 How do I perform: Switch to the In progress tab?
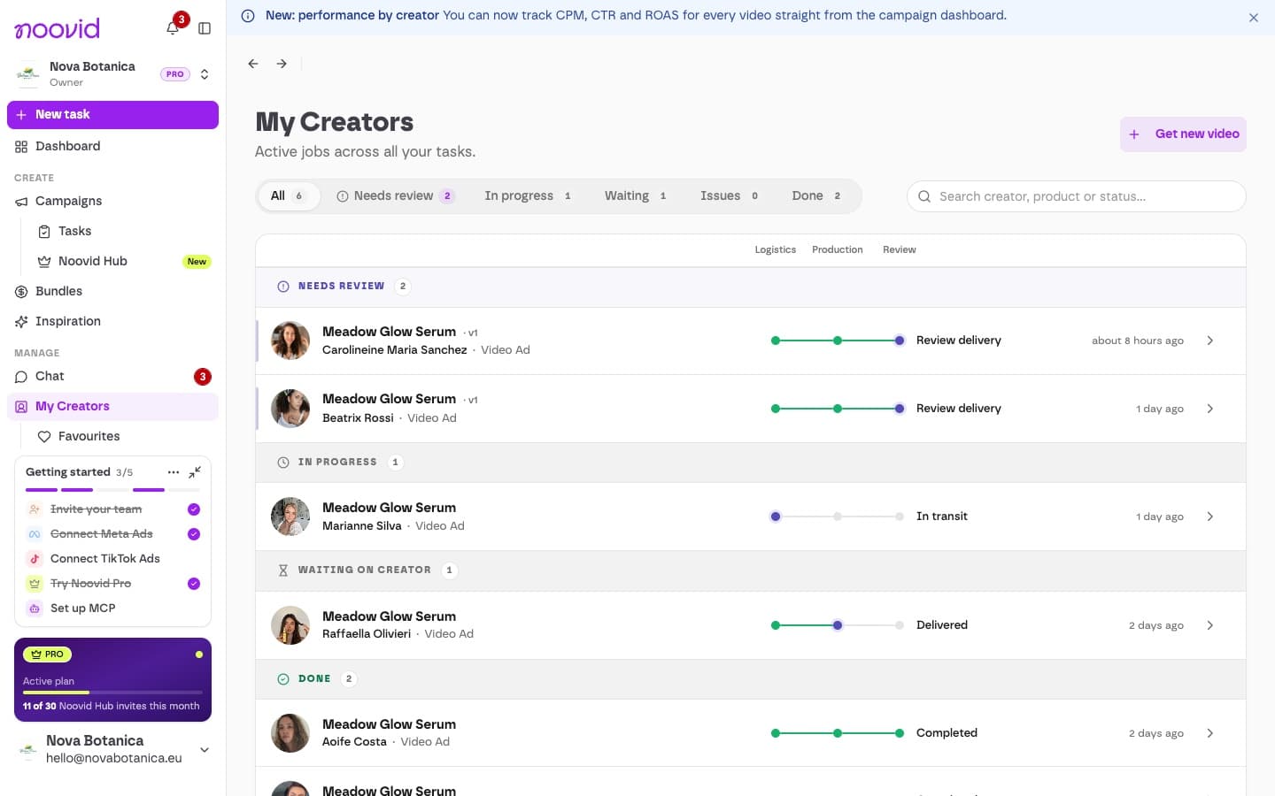(x=528, y=196)
